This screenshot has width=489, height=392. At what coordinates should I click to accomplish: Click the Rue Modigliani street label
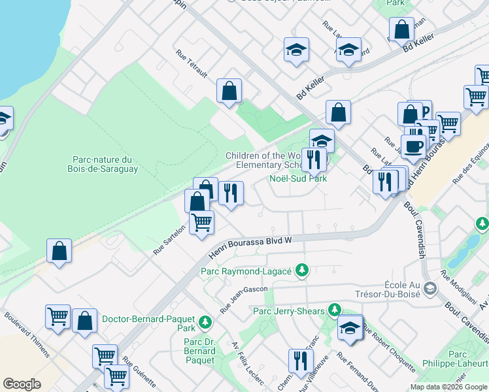click(458, 287)
